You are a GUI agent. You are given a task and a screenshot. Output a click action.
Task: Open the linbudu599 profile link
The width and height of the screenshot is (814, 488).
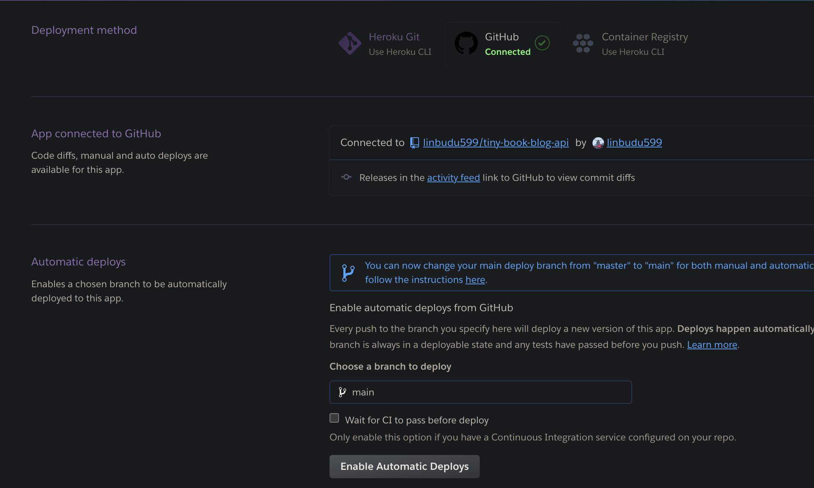634,143
